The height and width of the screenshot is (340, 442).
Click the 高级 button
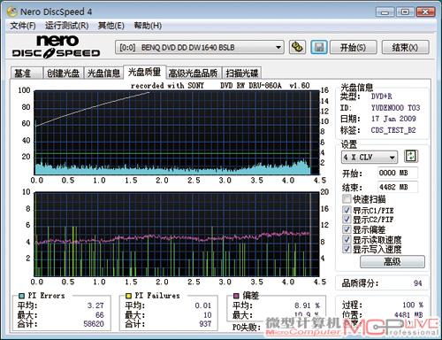(x=392, y=261)
